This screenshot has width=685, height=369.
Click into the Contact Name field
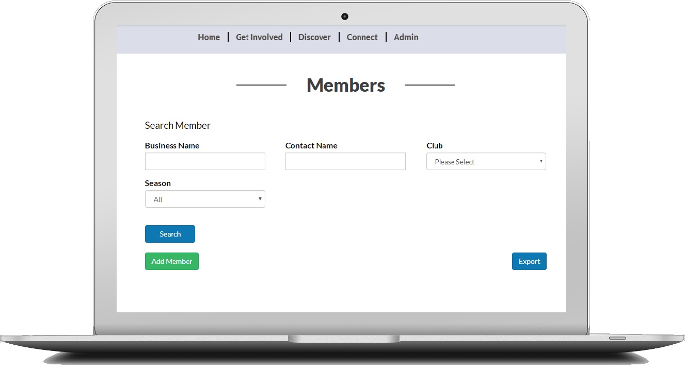point(345,161)
